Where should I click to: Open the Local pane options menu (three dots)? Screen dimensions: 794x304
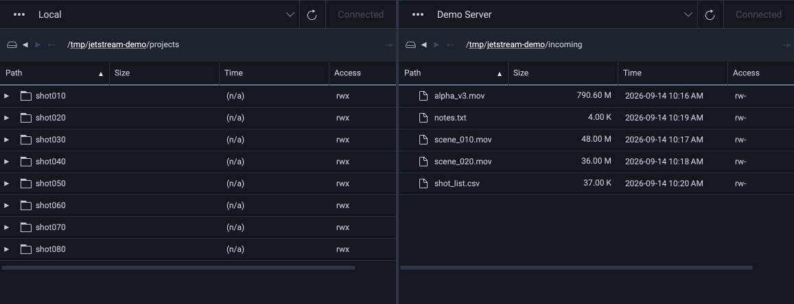tap(19, 14)
